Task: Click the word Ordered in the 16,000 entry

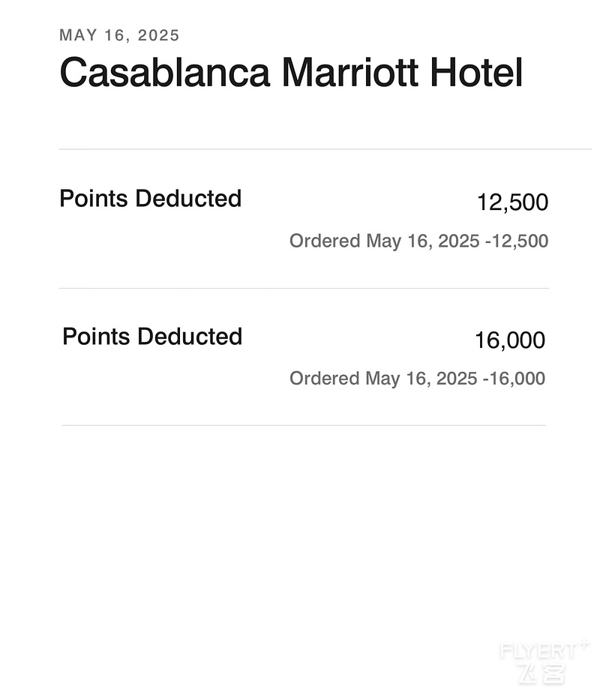Action: tap(324, 378)
